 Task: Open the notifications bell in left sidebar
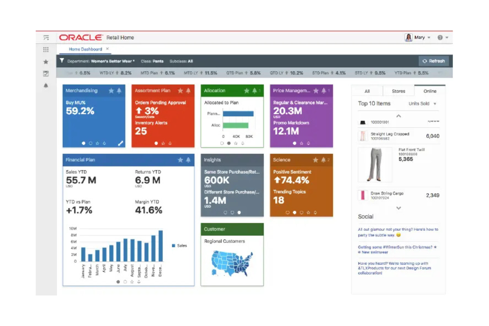(46, 86)
